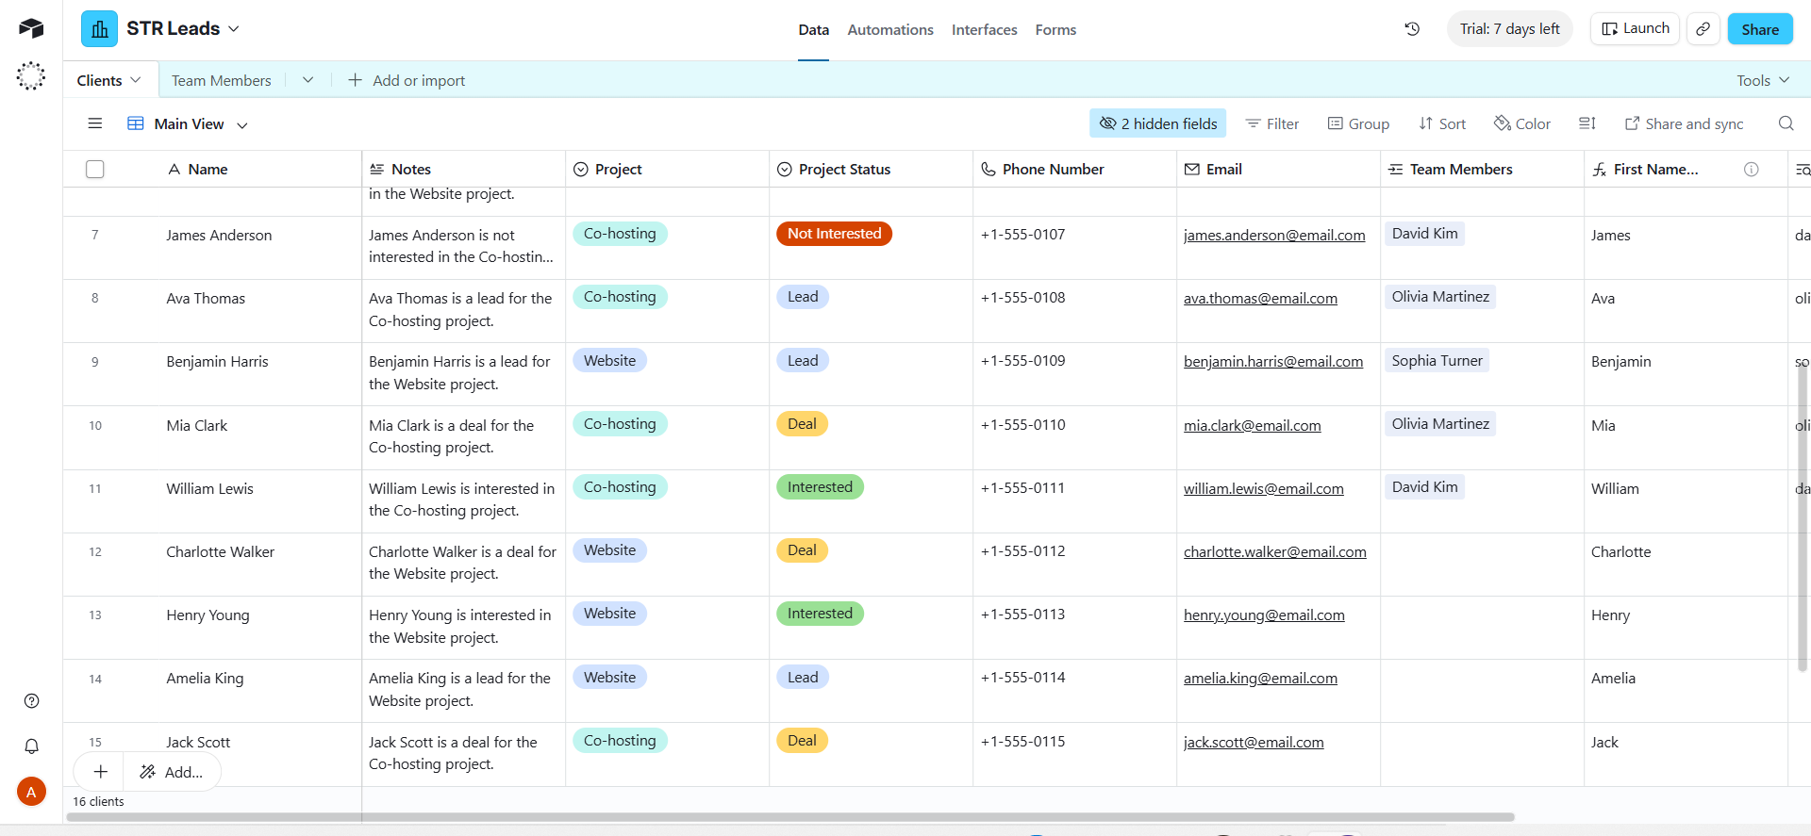Open the STR Leads base icon

[99, 29]
